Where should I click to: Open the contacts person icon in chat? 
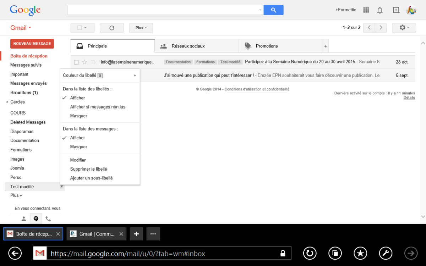(x=24, y=218)
